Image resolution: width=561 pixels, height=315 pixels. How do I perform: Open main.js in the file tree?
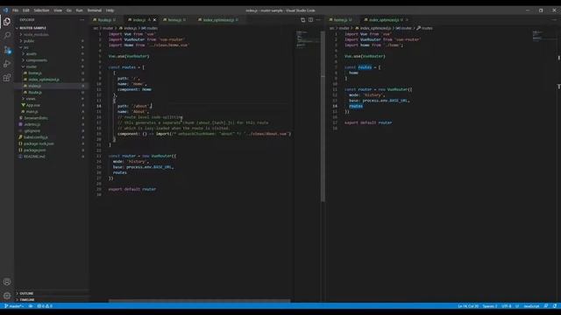[x=32, y=111]
